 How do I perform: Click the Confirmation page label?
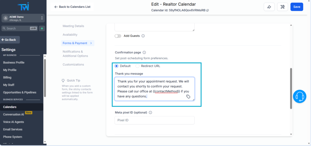point(128,53)
